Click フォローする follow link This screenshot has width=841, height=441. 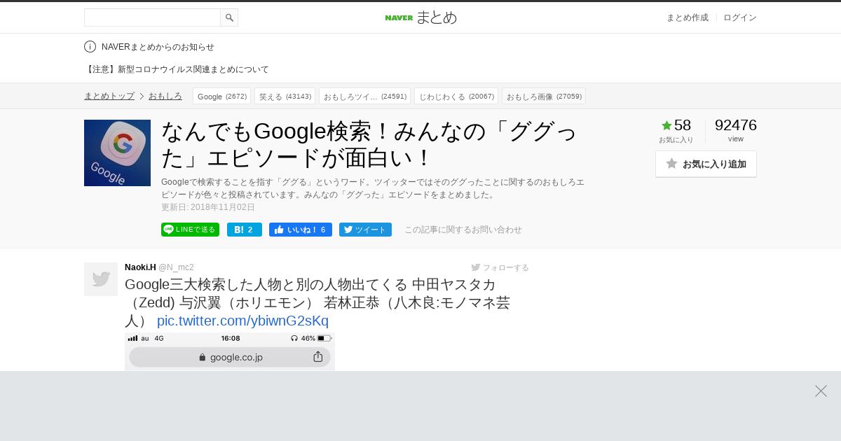pos(500,267)
